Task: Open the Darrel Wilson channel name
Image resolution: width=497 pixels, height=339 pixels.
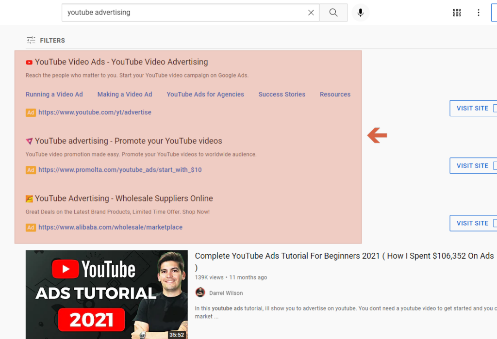Action: point(226,293)
